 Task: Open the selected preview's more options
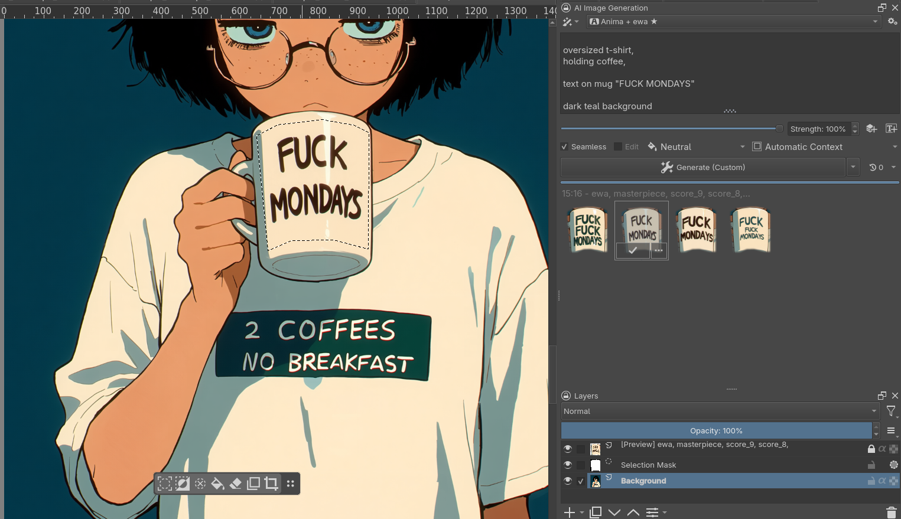(659, 250)
